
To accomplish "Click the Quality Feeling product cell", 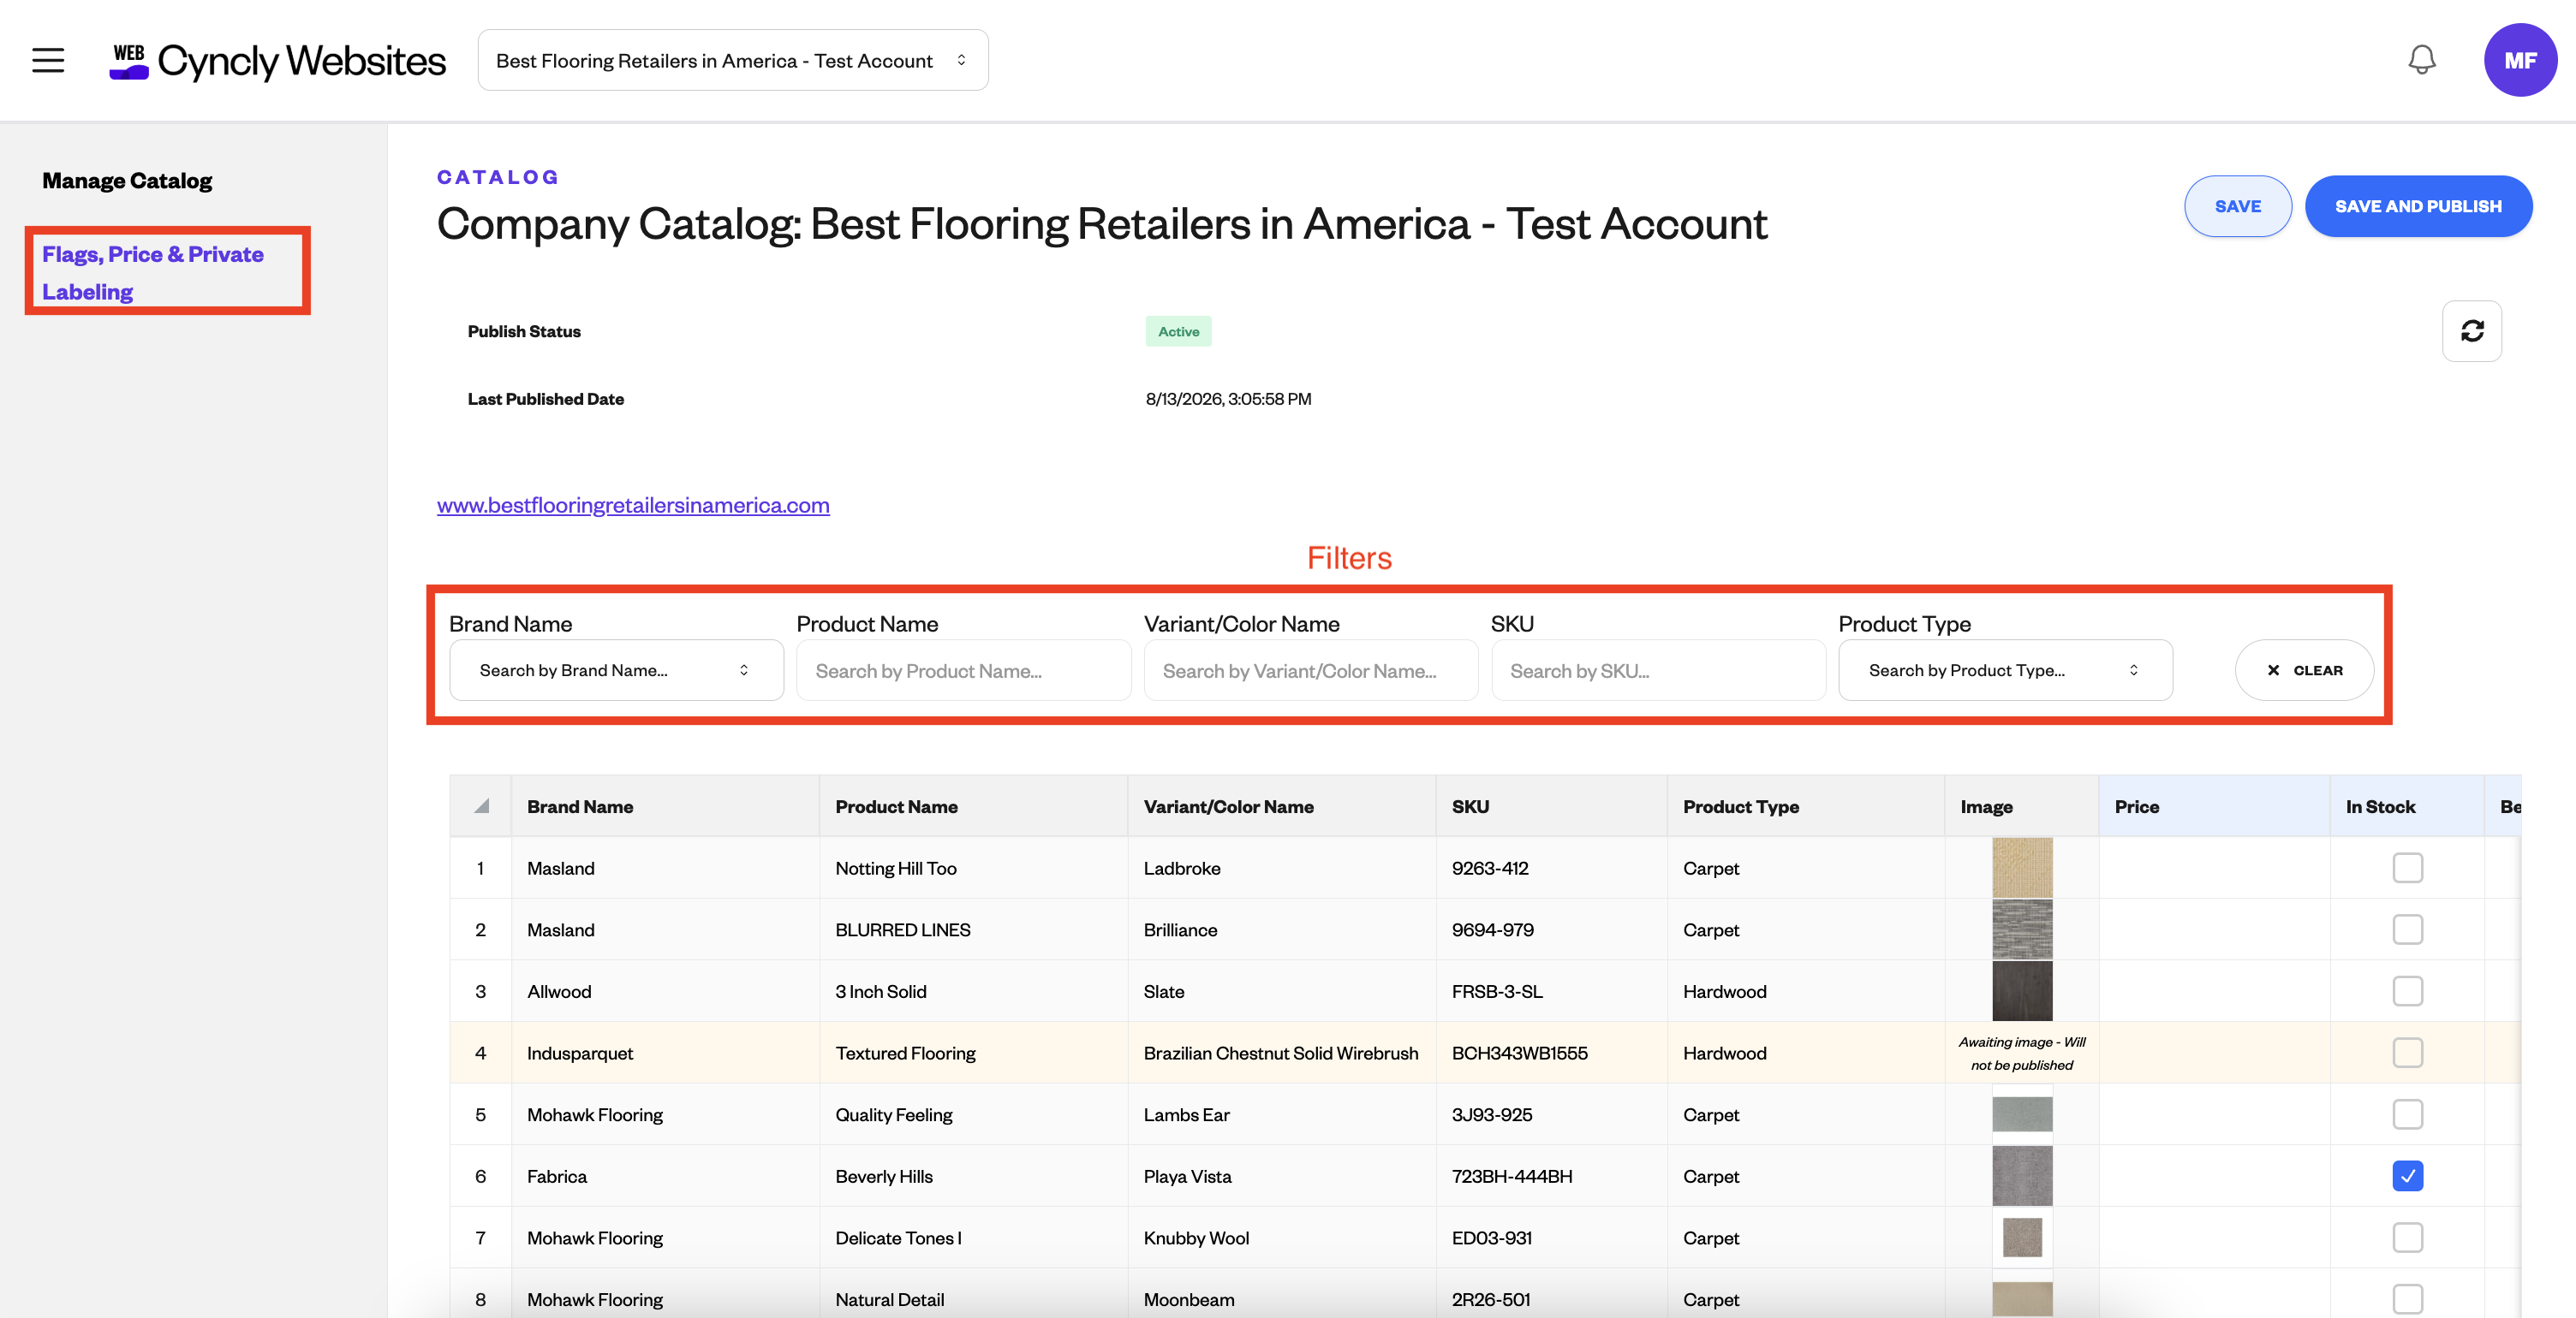I will 973,1114.
